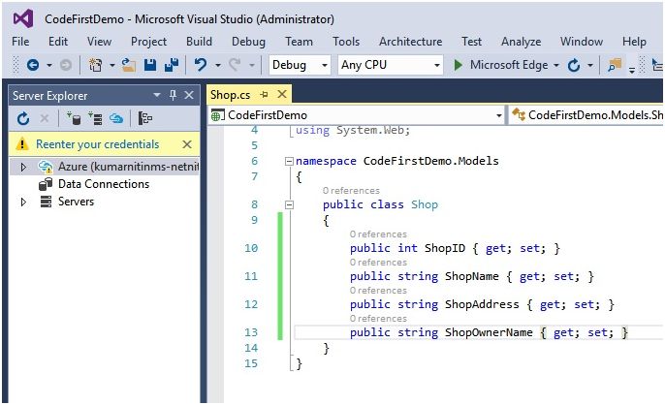This screenshot has height=405, width=665.
Task: Pin the Server Explorer panel with auto-hide pushpin
Action: click(173, 95)
